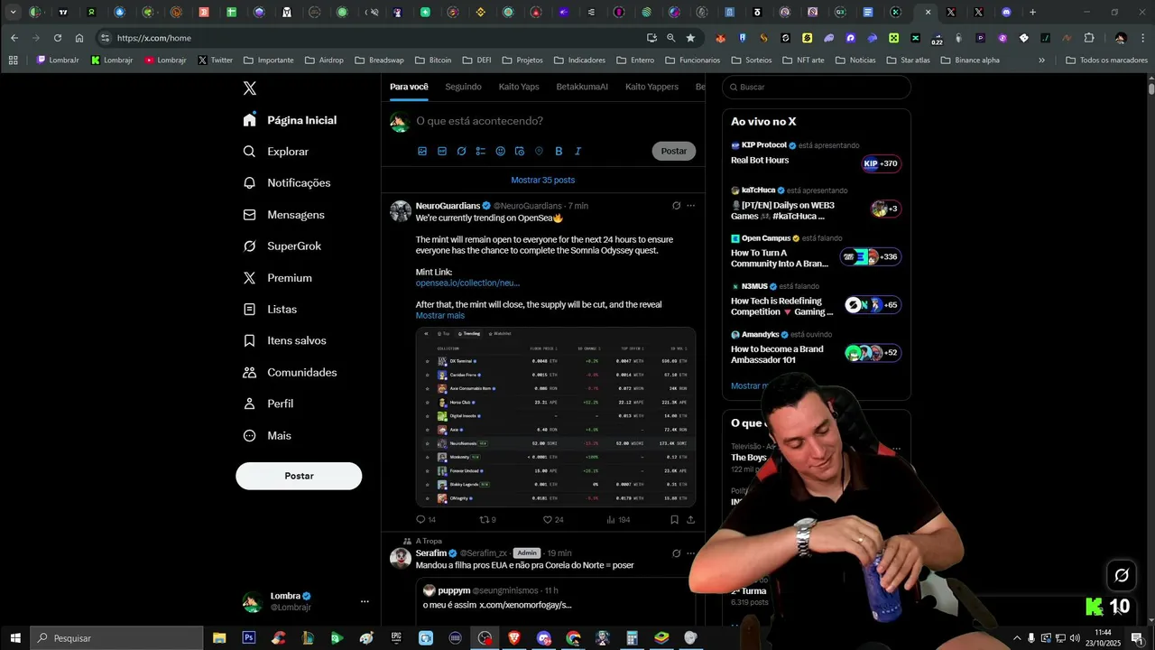
Task: Expand post with Mostrar mais
Action: point(440,315)
